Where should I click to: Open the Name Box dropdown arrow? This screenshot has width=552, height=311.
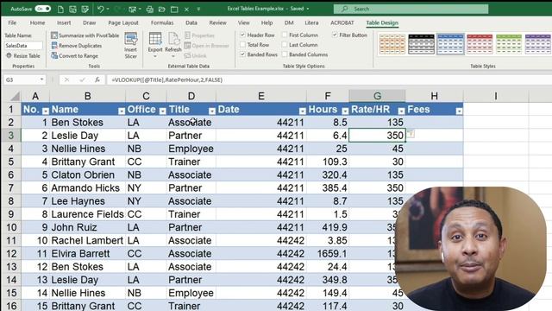pyautogui.click(x=42, y=79)
